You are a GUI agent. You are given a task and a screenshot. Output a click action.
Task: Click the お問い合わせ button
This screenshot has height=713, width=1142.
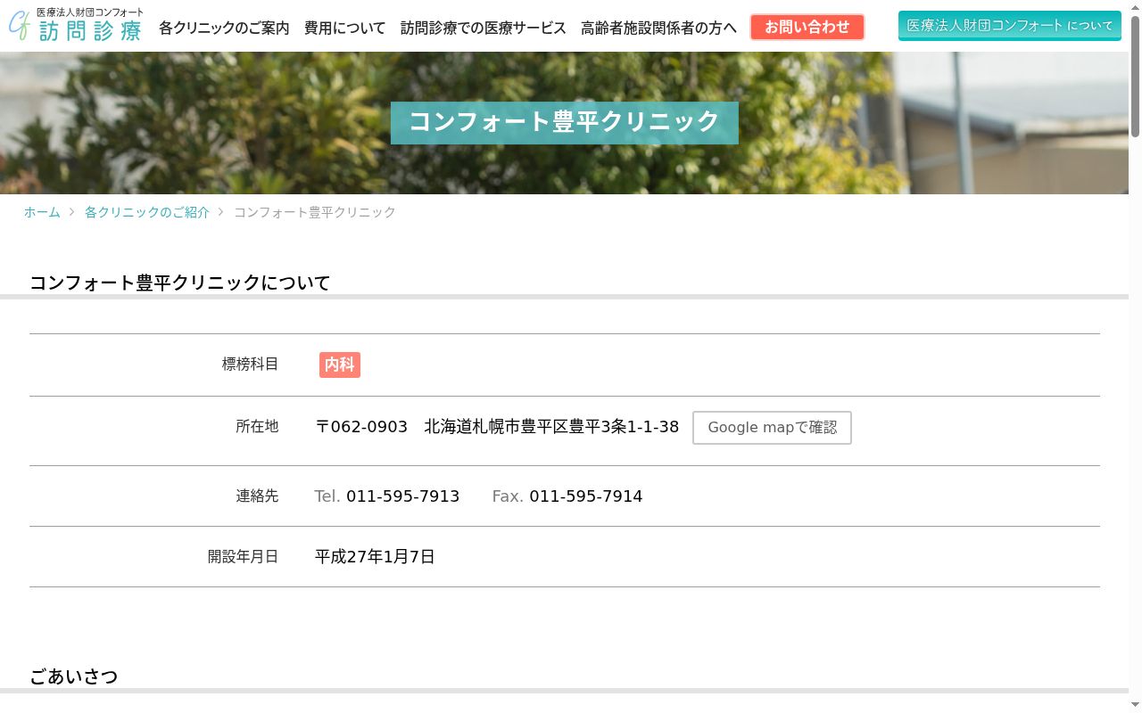click(x=807, y=27)
